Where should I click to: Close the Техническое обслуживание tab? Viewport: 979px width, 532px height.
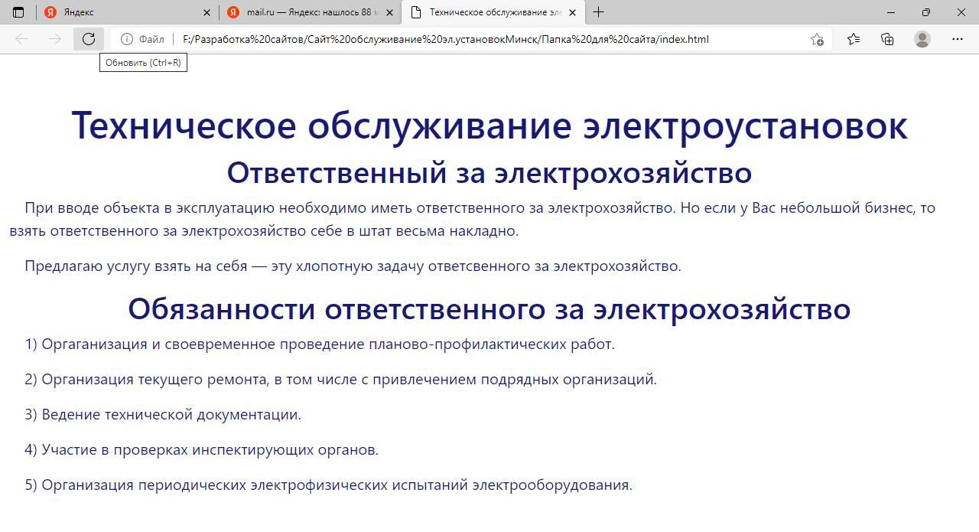pyautogui.click(x=572, y=12)
